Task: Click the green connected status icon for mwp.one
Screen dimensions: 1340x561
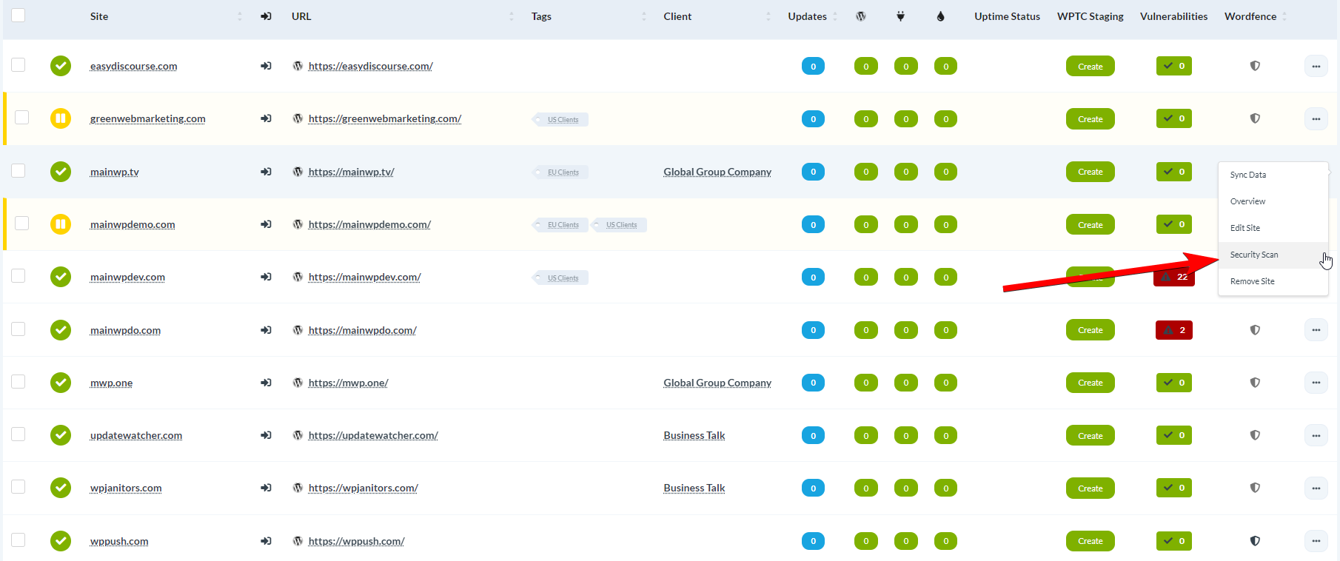Action: (61, 383)
